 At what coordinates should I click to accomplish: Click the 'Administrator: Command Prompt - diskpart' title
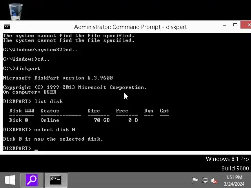coord(130,27)
